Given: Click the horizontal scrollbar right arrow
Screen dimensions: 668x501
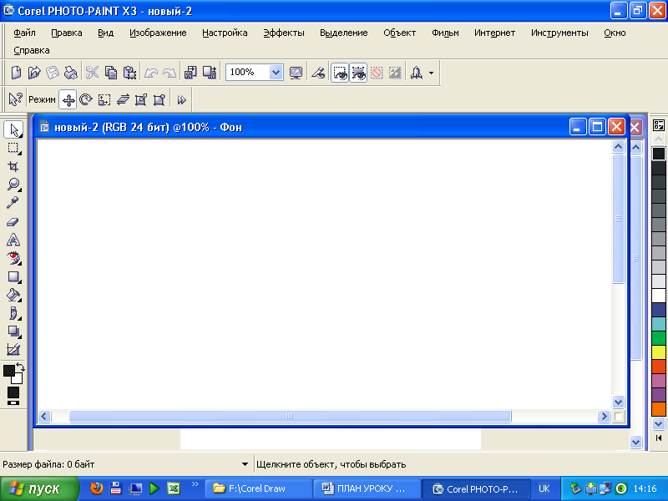Looking at the screenshot, I should (603, 416).
